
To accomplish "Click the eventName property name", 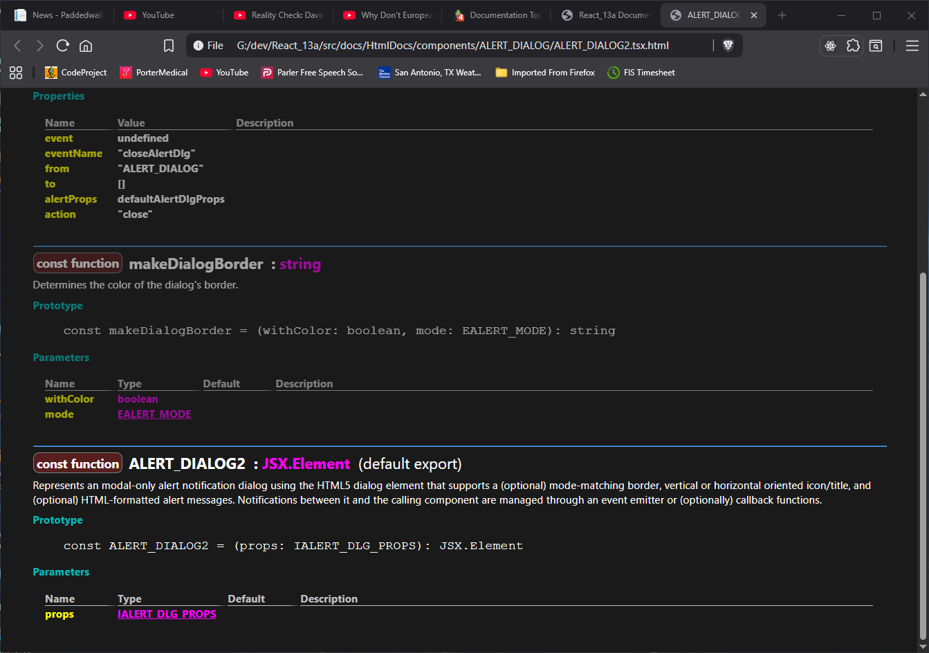I will tap(73, 154).
